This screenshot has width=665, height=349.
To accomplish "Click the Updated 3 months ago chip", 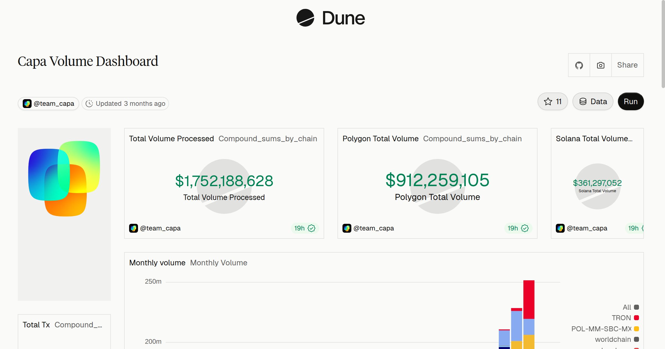I will point(125,104).
